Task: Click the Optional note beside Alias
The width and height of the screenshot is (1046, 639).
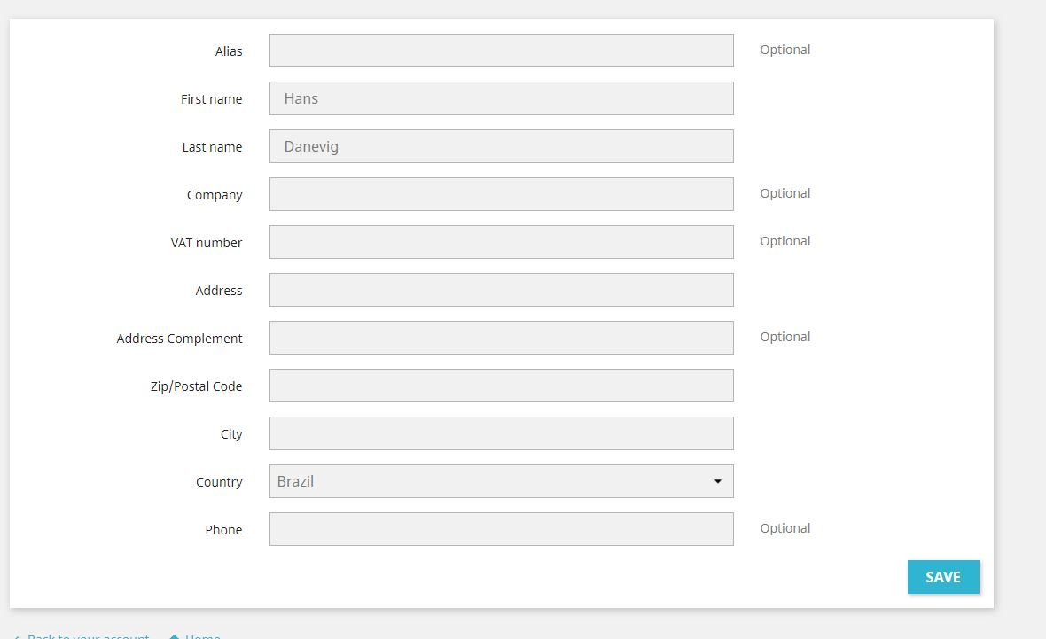Action: pos(785,50)
